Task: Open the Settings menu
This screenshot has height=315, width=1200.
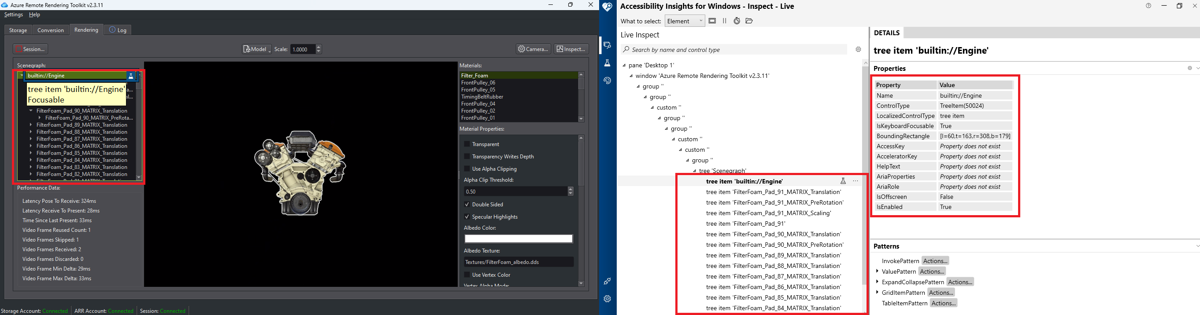Action: coord(14,15)
